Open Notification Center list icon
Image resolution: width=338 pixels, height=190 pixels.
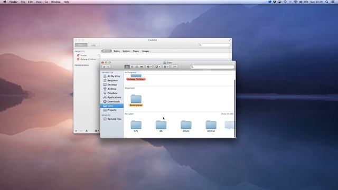tap(333, 2)
